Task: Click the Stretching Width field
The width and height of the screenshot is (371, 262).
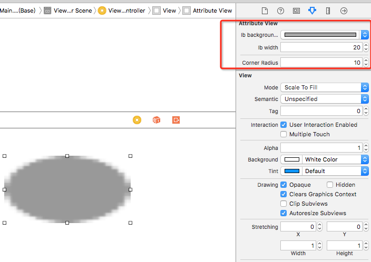Action: 298,246
